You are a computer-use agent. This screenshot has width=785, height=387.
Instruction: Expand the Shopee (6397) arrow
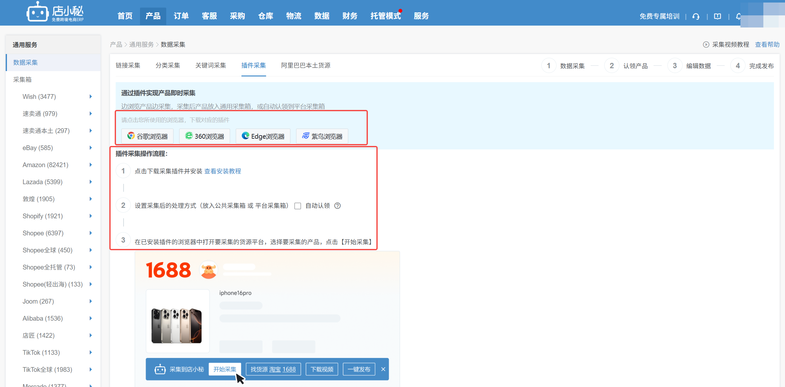tap(91, 233)
